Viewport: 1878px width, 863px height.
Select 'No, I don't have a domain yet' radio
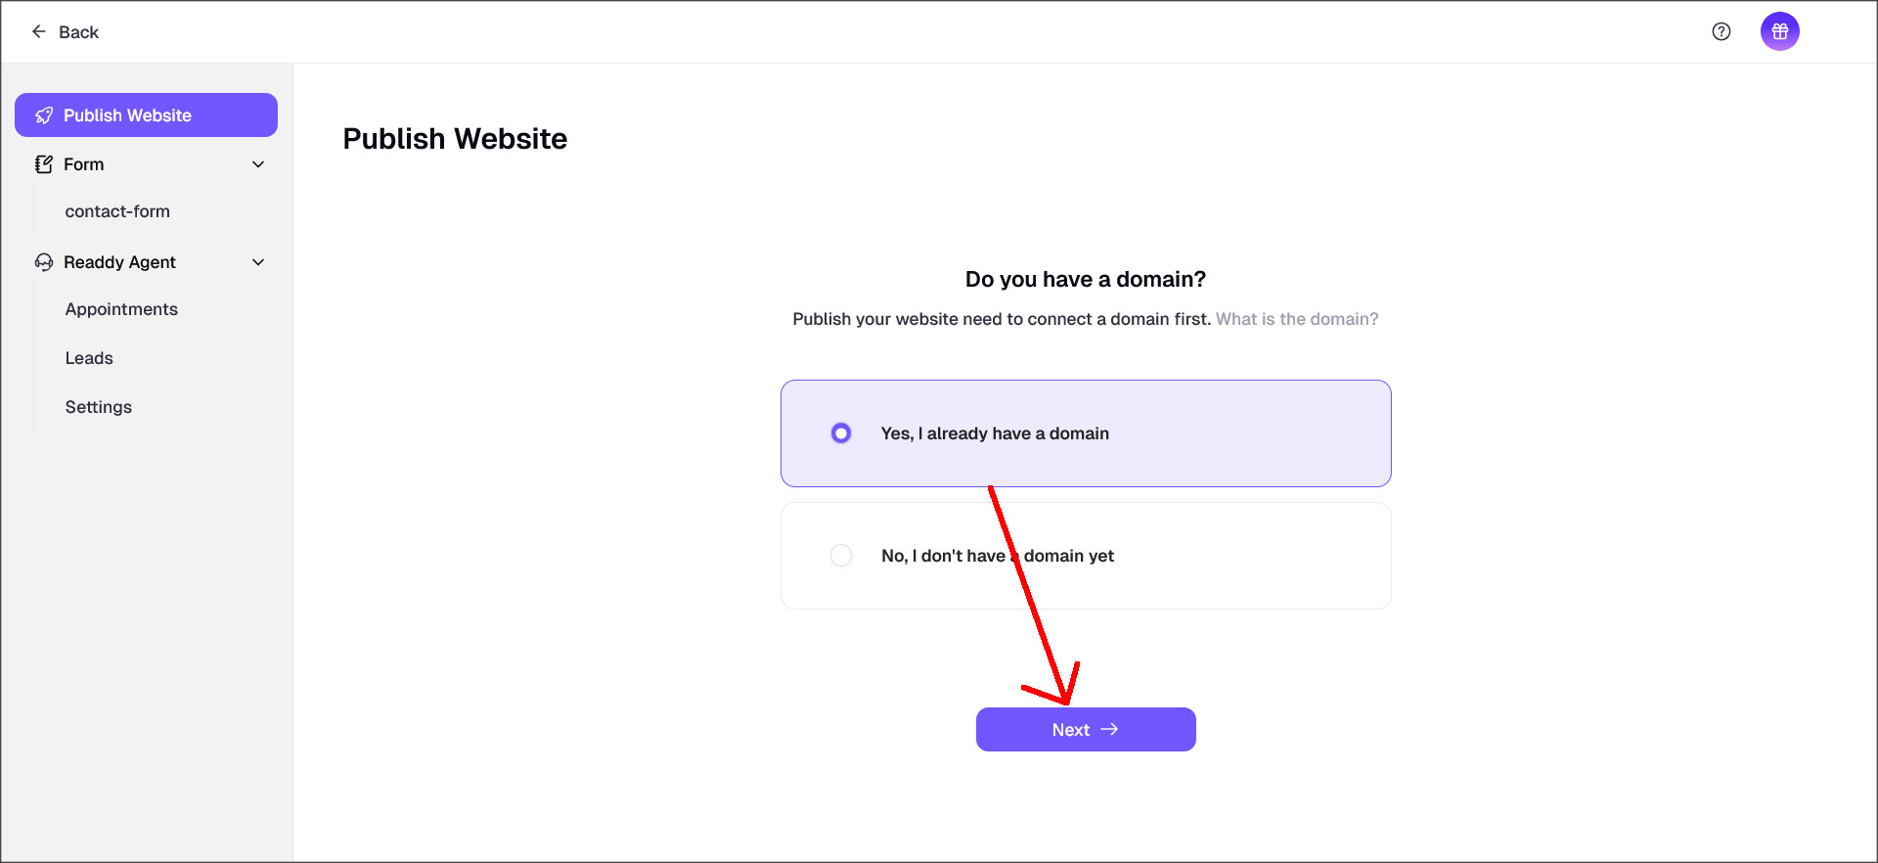[840, 556]
